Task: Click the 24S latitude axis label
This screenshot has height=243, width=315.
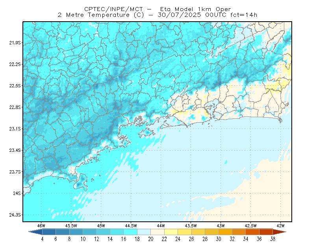Action: [x=17, y=193]
